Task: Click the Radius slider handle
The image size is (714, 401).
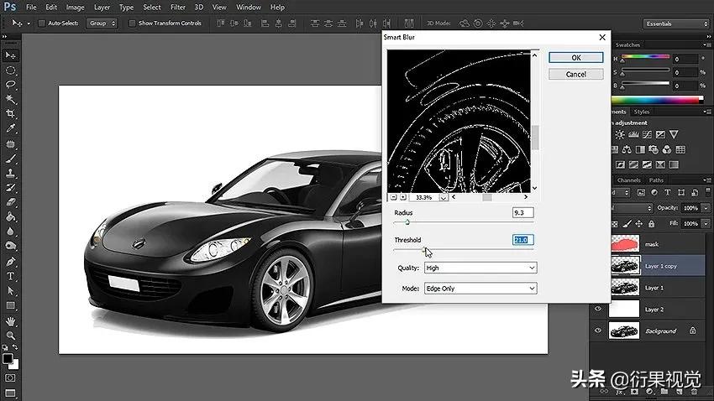Action: [x=407, y=223]
